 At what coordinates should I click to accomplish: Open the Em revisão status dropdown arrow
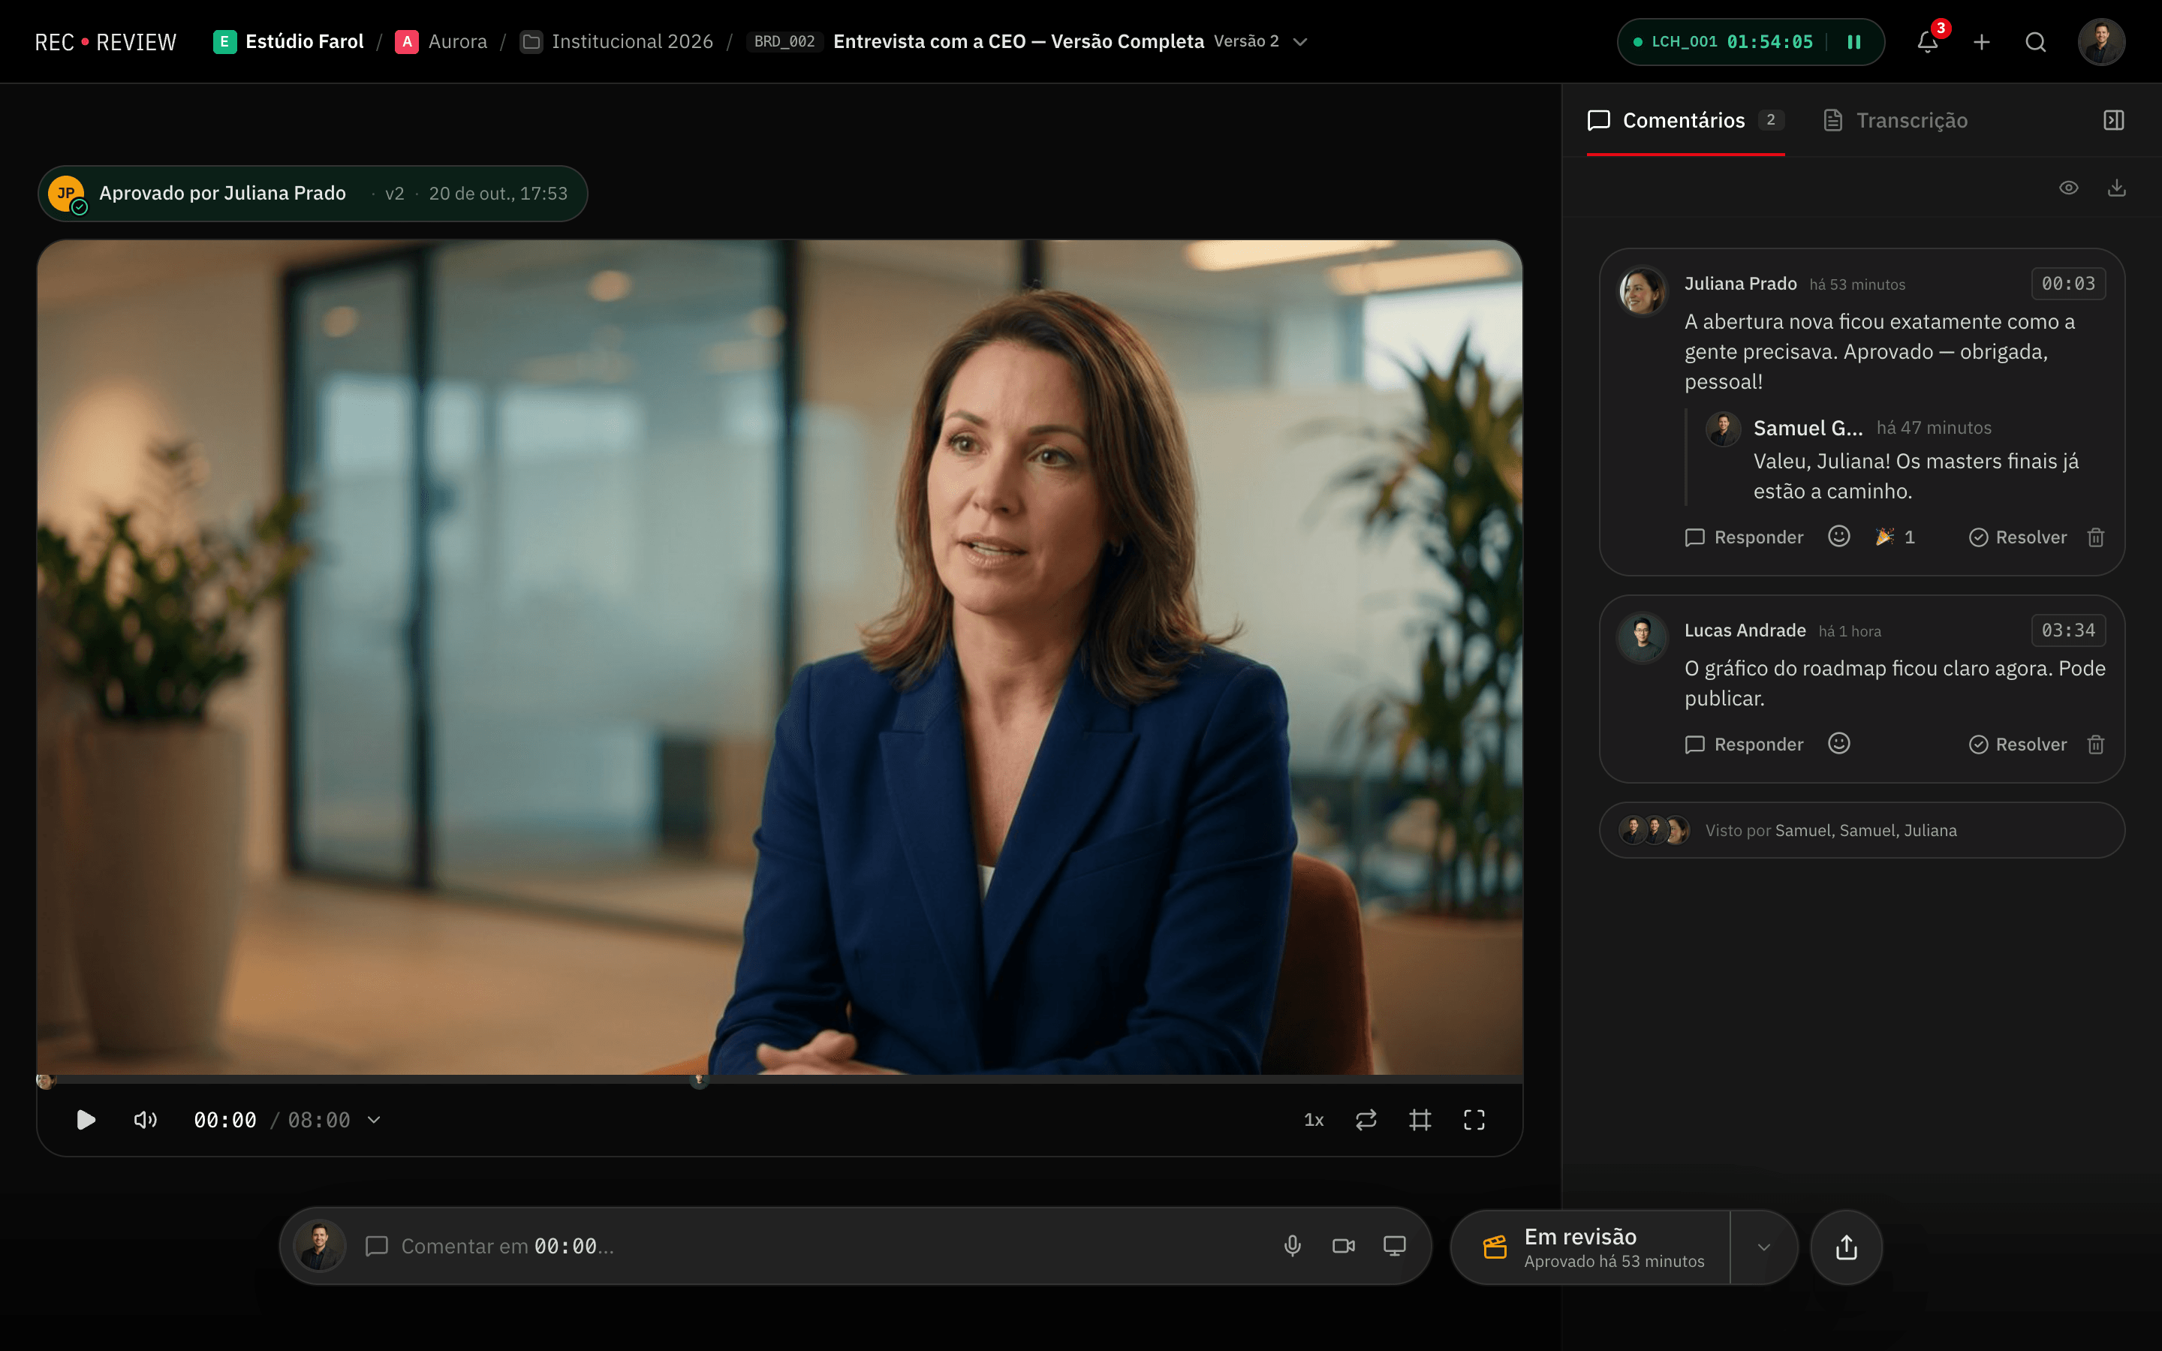click(x=1763, y=1247)
